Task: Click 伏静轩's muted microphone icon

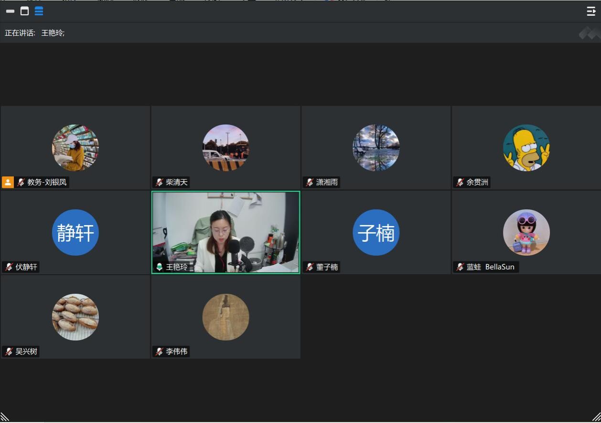Action: click(x=9, y=267)
